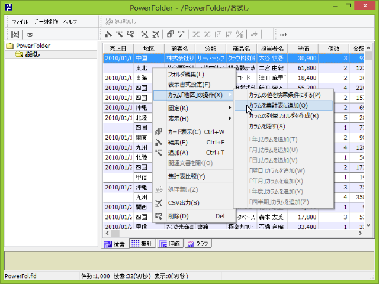The image size is (379, 284).
Task: Click the cell 森本 友美
Action: coord(272,217)
